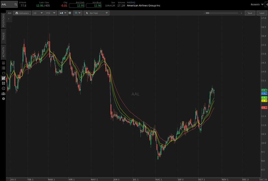Expand the Accounts dropdown

pos(257,5)
